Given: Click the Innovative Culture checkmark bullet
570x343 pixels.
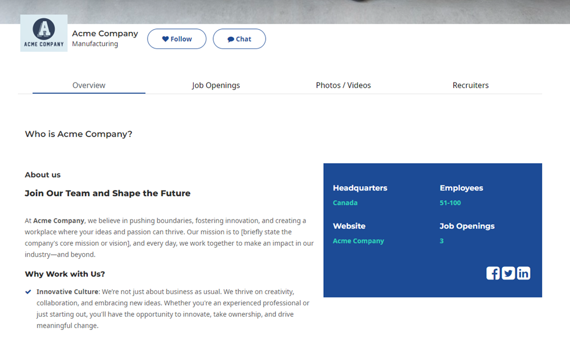Looking at the screenshot, I should [28, 291].
